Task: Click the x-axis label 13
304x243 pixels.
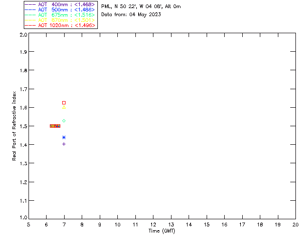Action: click(x=171, y=224)
